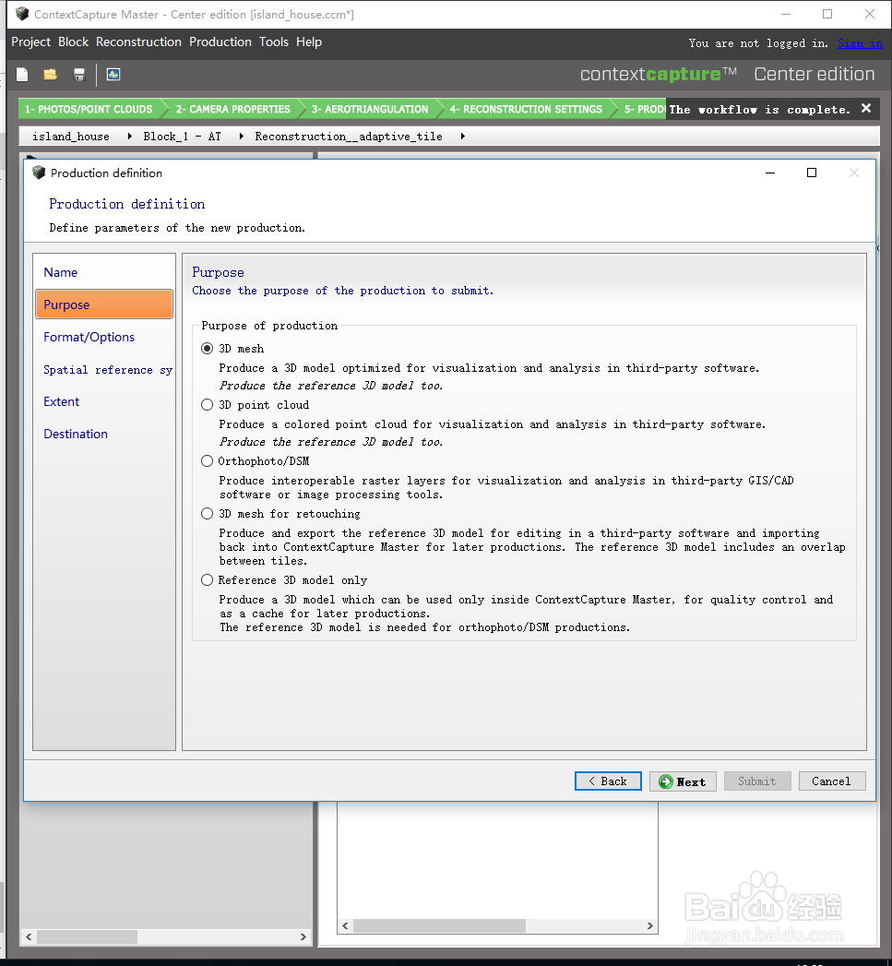Click the New project toolbar icon
This screenshot has width=892, height=966.
click(x=22, y=75)
